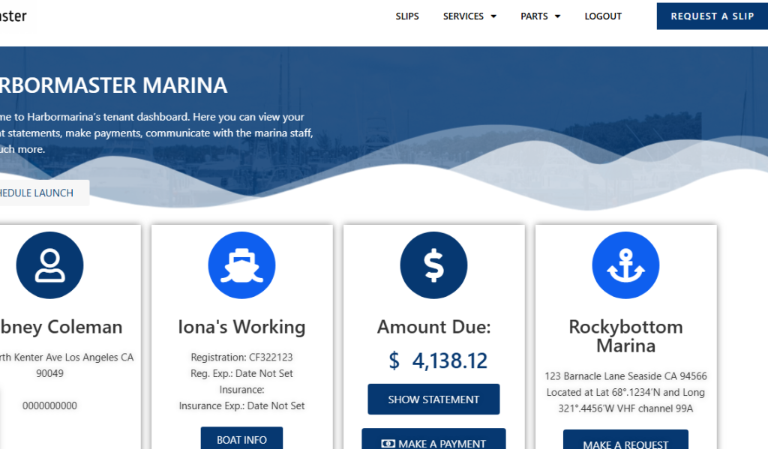Click the Iona's Working boat name heading
Viewport: 768px width, 449px height.
241,327
